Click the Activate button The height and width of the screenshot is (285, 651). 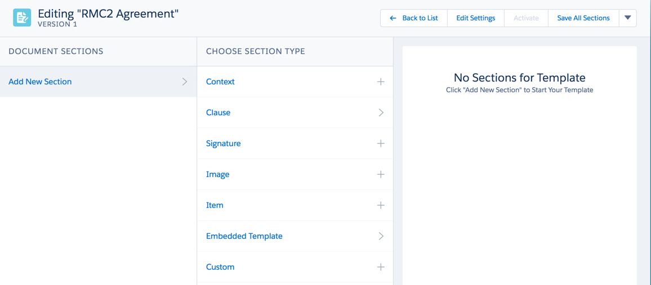pyautogui.click(x=526, y=18)
